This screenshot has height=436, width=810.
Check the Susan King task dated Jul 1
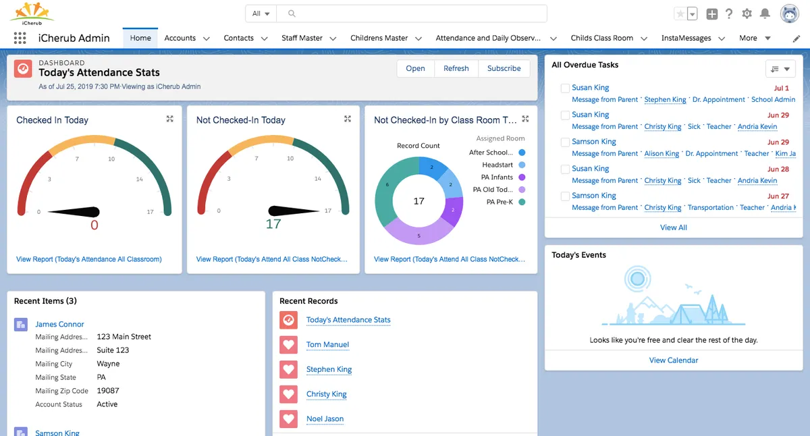pyautogui.click(x=565, y=88)
